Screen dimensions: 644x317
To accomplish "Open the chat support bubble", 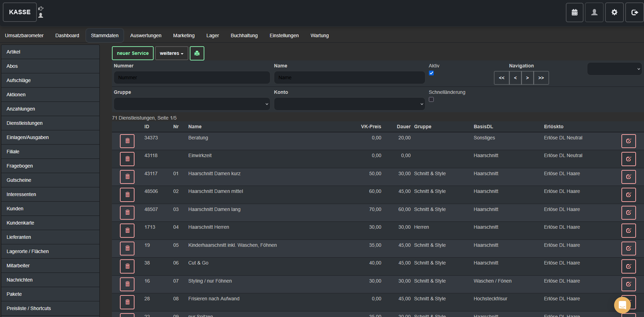I will [622, 305].
